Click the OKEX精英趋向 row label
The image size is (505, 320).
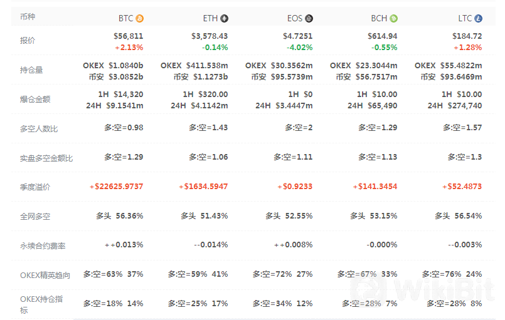[x=45, y=274]
